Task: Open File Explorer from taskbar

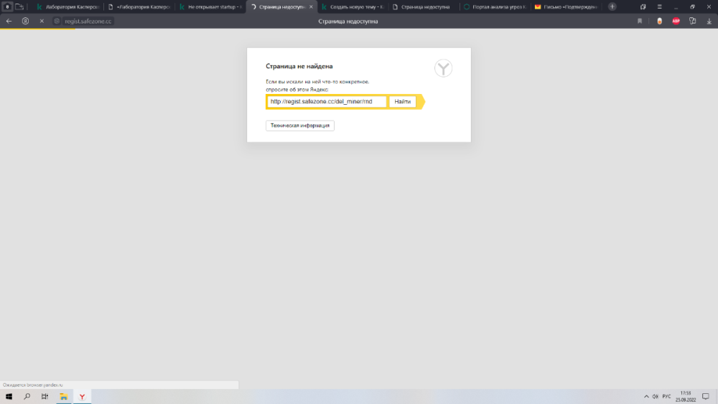Action: pyautogui.click(x=64, y=397)
